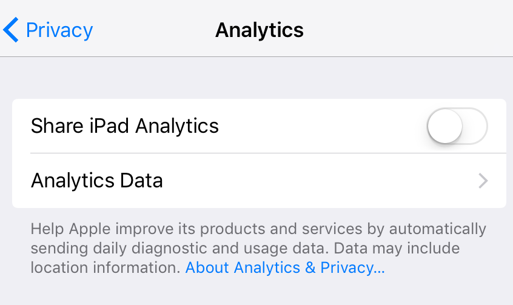Open the About Analytics & Privacy link
The height and width of the screenshot is (305, 513).
285,267
